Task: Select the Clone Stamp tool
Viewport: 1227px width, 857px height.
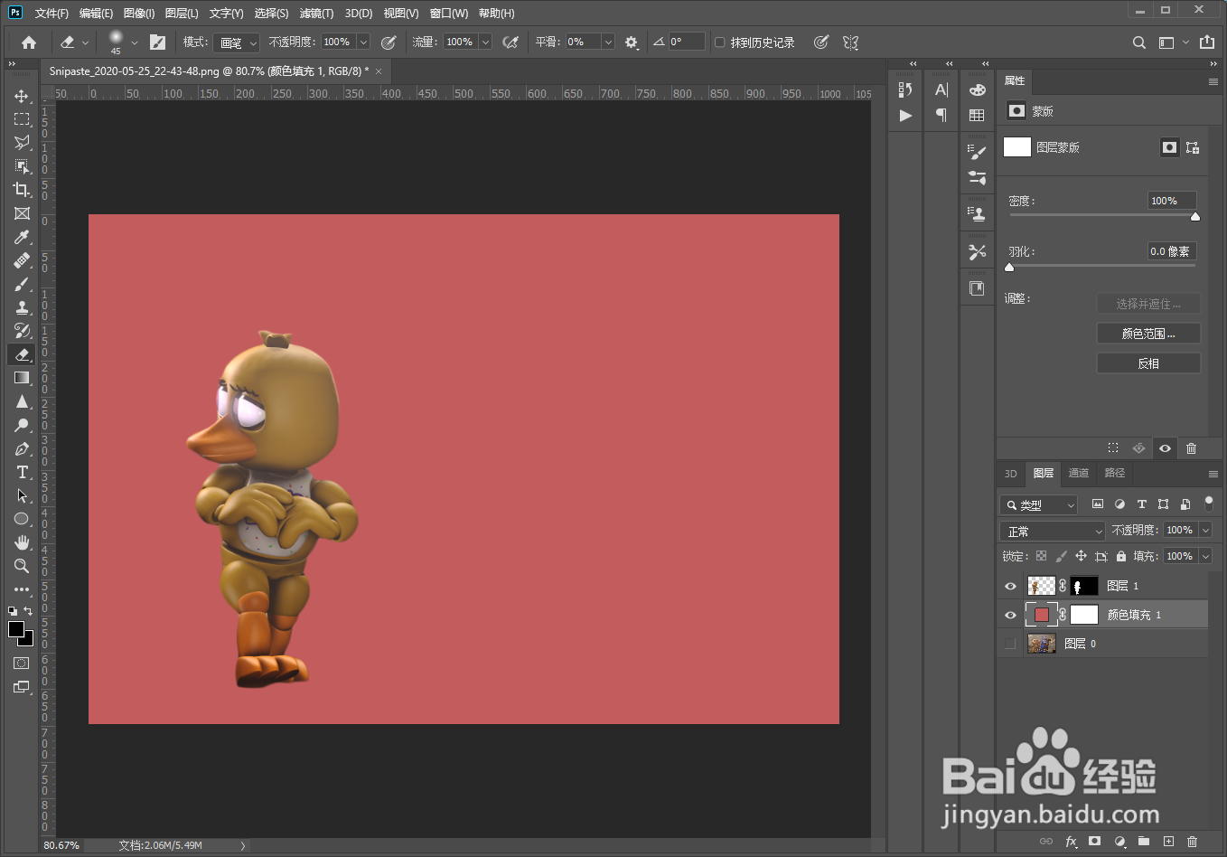Action: point(22,307)
